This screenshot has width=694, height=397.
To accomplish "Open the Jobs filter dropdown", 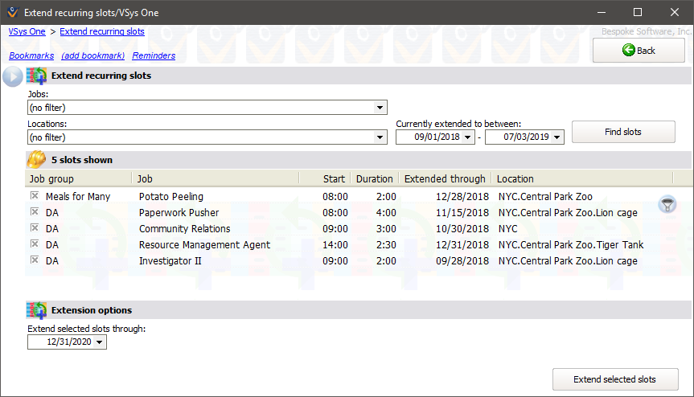I will click(380, 108).
